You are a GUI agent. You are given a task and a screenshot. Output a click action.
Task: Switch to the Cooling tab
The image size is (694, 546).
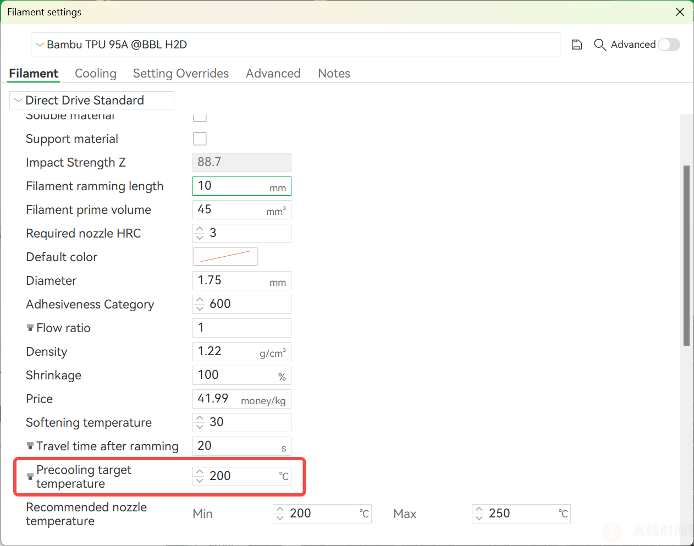pos(96,73)
